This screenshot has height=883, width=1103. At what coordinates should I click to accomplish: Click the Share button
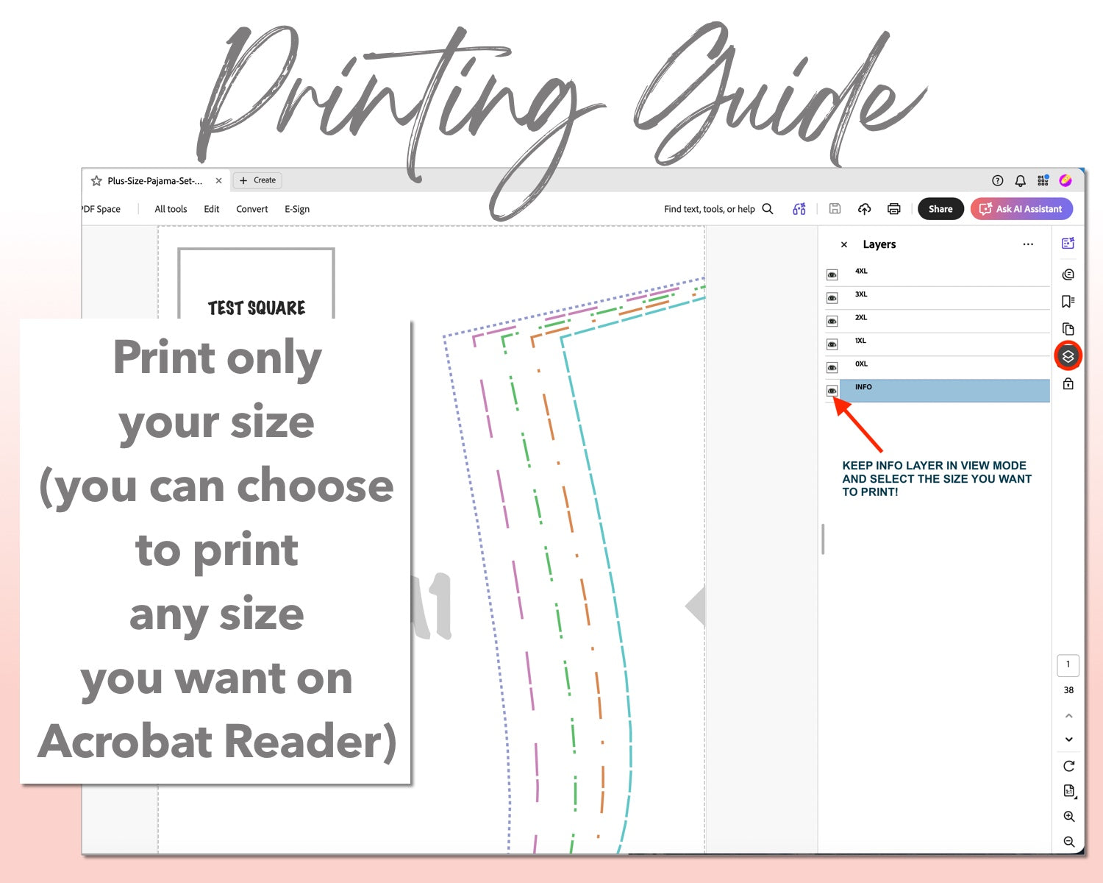(940, 209)
